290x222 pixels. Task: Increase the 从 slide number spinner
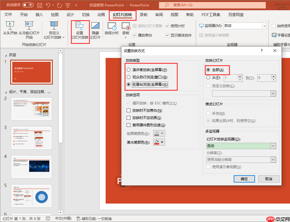[x=240, y=76]
